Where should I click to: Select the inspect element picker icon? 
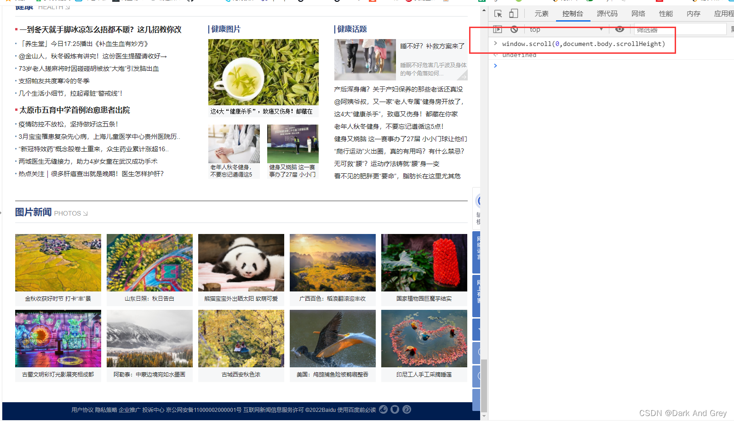coord(498,14)
